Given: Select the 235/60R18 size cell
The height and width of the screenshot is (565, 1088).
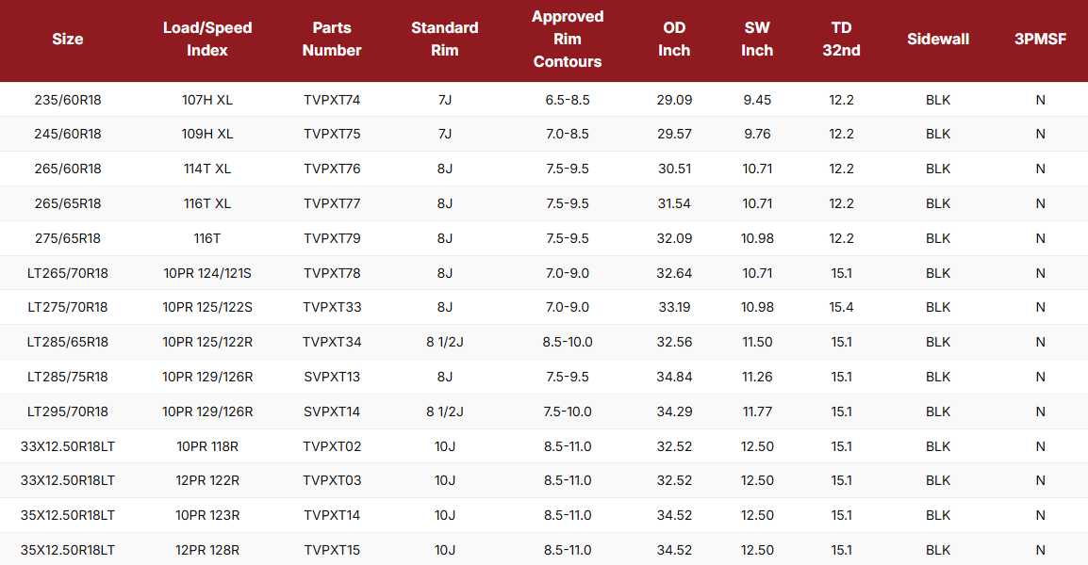Looking at the screenshot, I should coord(68,100).
